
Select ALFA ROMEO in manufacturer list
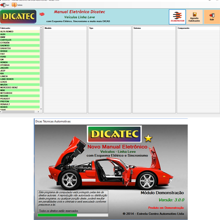click(x=20, y=31)
